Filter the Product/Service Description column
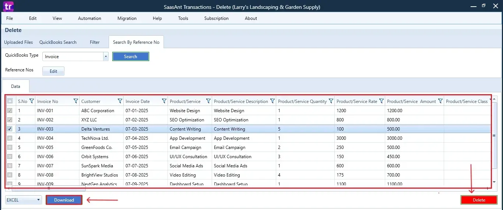The height and width of the screenshot is (210, 503). pos(272,101)
